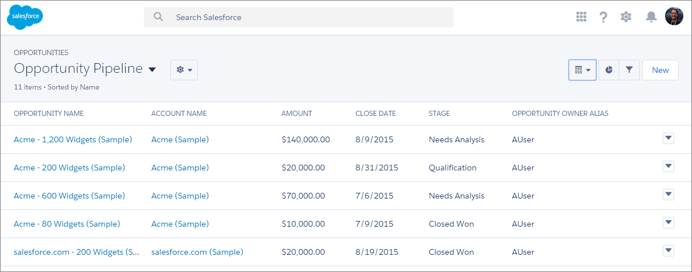692x272 pixels.
Task: Click the Help question mark icon
Action: (603, 17)
